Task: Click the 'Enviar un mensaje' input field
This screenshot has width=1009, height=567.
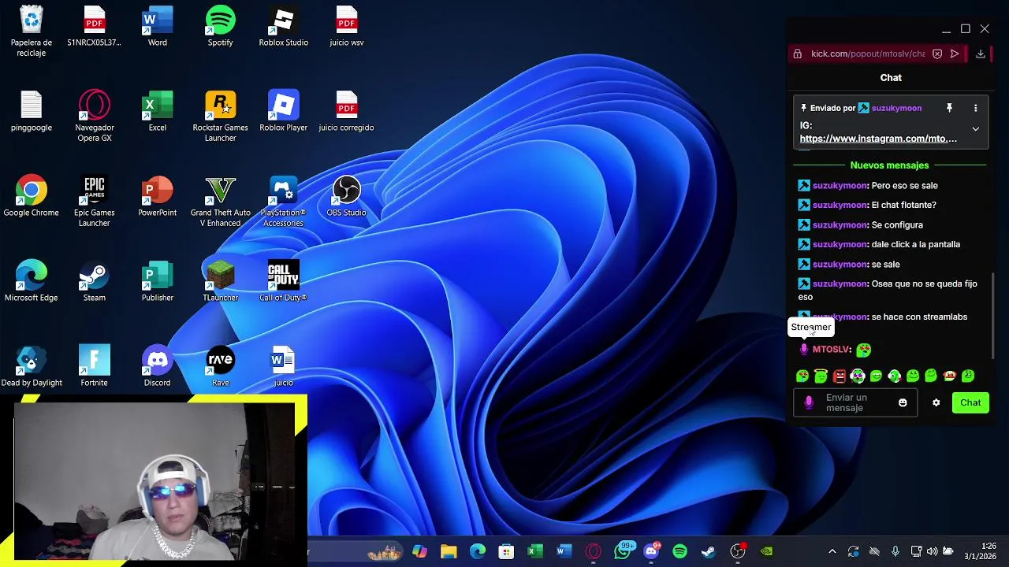Action: [855, 402]
